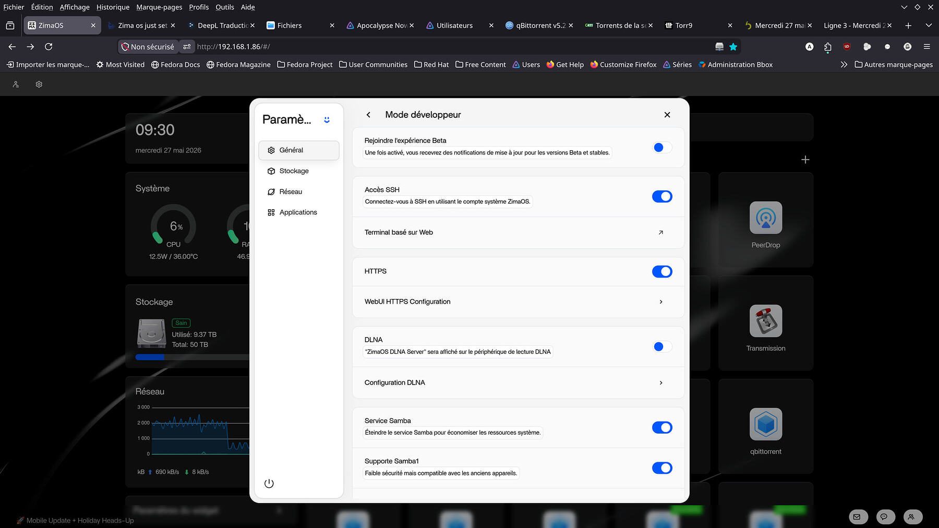Open the ZimaOS user account icon

click(x=16, y=84)
